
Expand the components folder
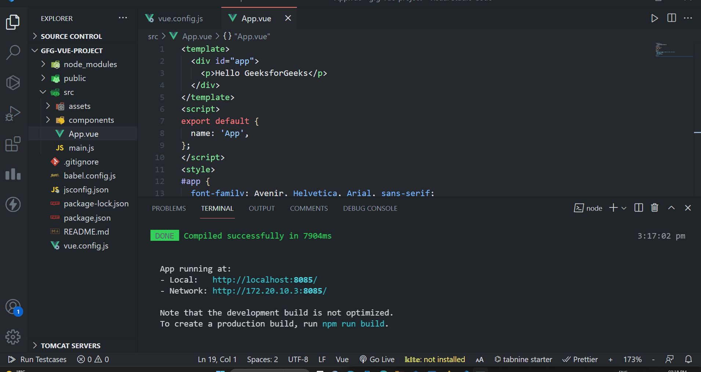point(83,120)
